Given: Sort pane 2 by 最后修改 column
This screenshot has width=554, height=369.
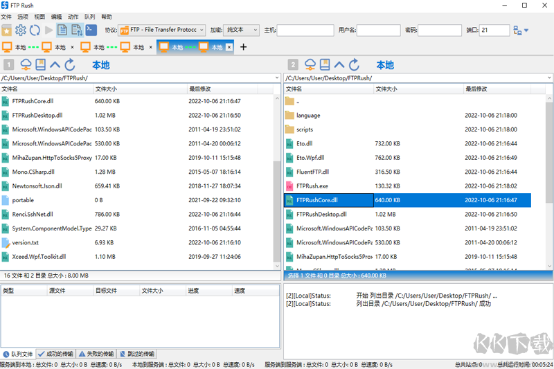Looking at the screenshot, I should tap(497, 89).
